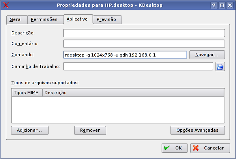Screen dimensions: 236x159
Task: Select the Aplicativo tab
Action: (78, 19)
